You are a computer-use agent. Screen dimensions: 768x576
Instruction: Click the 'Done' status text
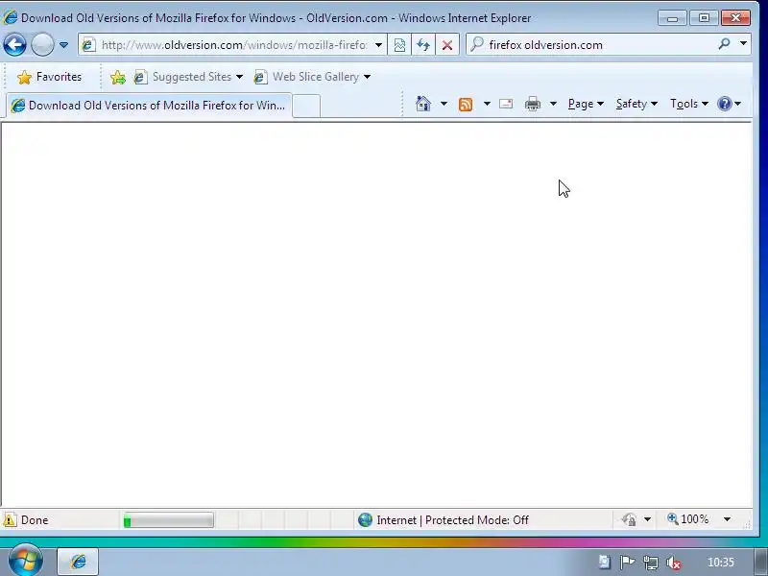tap(35, 520)
